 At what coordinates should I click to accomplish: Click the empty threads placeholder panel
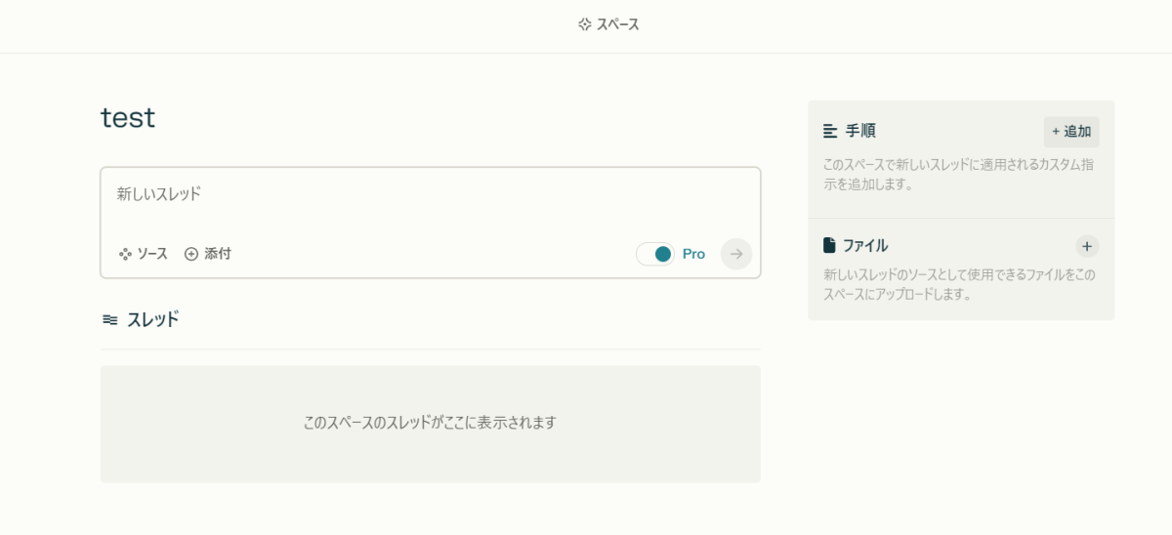(430, 424)
